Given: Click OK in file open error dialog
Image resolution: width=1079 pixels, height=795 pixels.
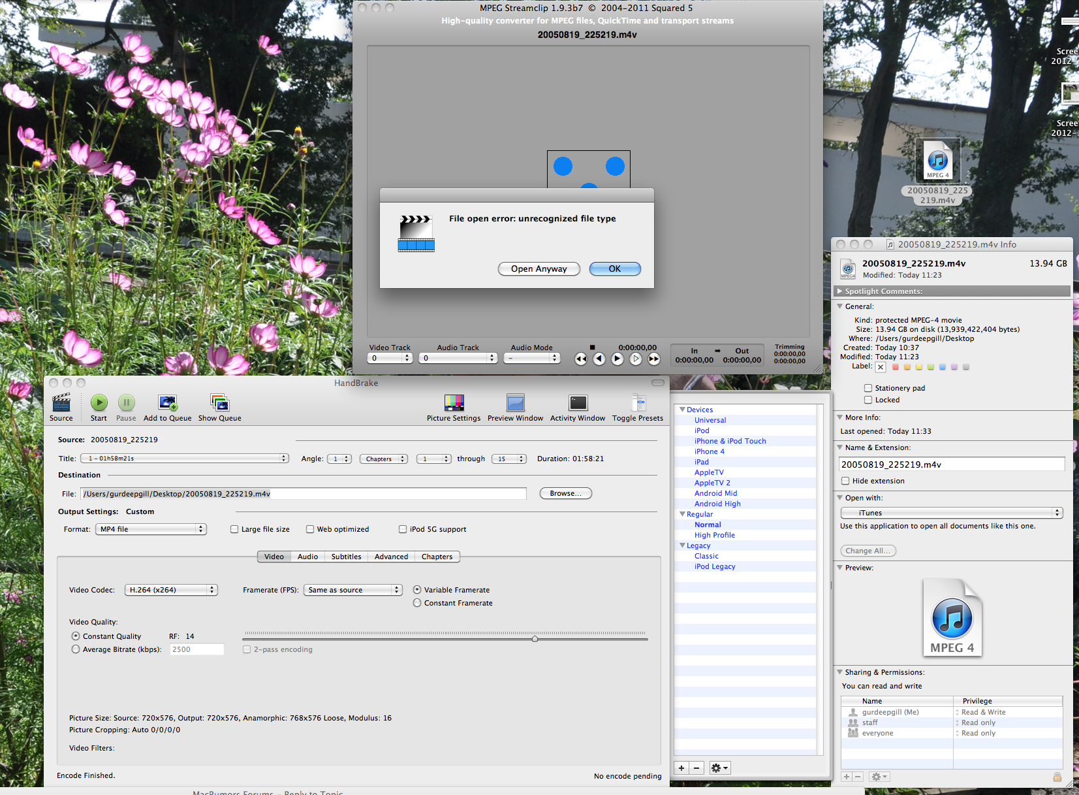Looking at the screenshot, I should (615, 268).
